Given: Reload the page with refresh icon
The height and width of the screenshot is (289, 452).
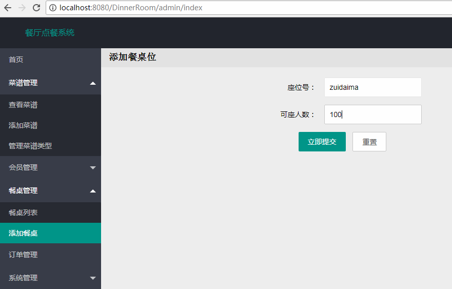Looking at the screenshot, I should click(36, 8).
